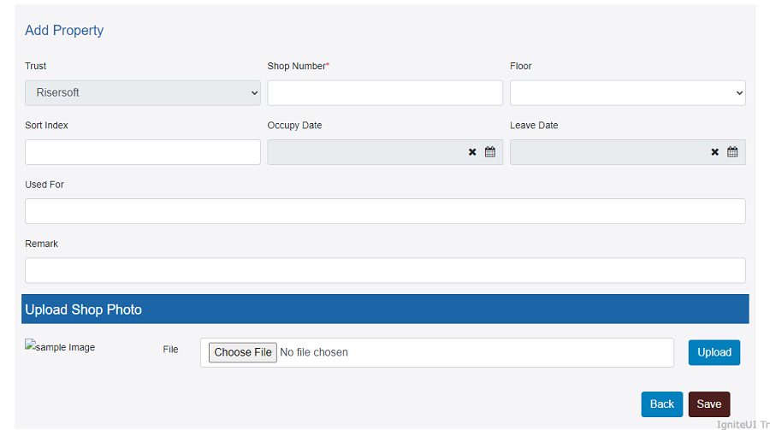Viewport: 770px width, 430px height.
Task: Open the Leave Date calendar picker
Action: pyautogui.click(x=732, y=151)
